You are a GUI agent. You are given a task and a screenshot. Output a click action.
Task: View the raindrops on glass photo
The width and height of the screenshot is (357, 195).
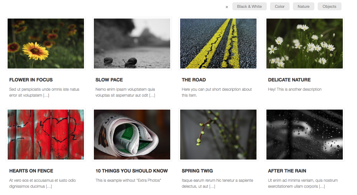(305, 134)
